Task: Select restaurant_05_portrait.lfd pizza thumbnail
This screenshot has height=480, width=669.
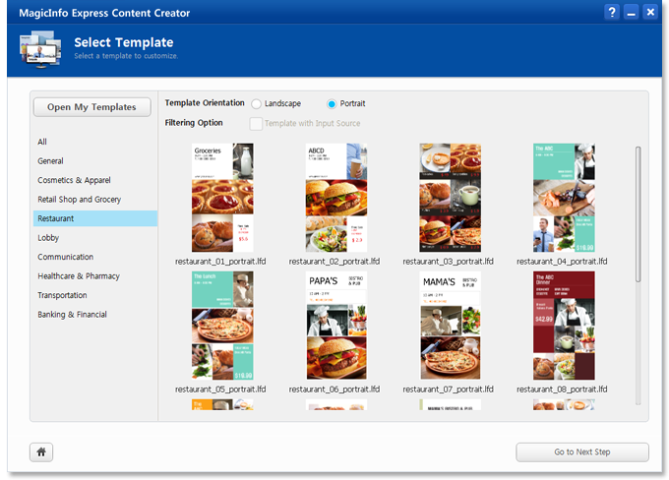Action: pos(222,326)
